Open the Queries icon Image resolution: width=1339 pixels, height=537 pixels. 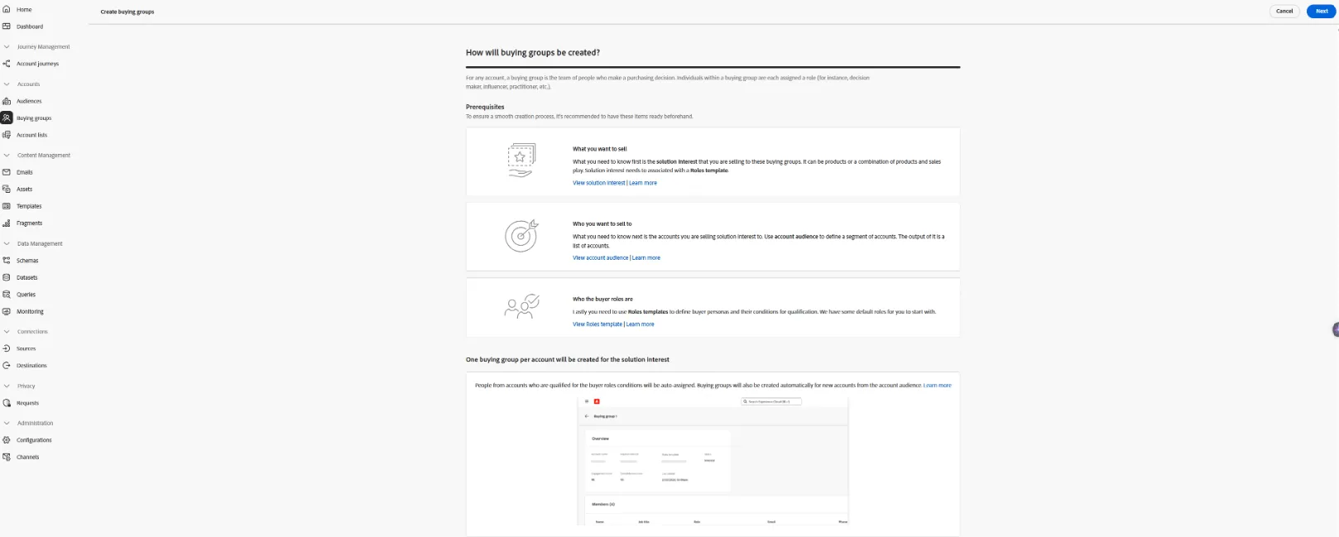(7, 295)
